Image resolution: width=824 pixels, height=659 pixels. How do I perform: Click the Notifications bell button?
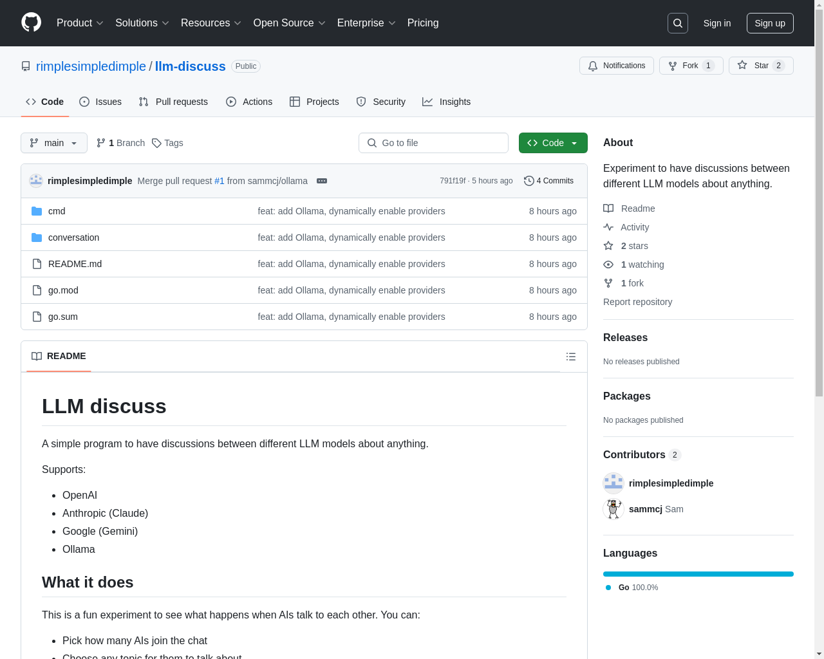tap(617, 66)
